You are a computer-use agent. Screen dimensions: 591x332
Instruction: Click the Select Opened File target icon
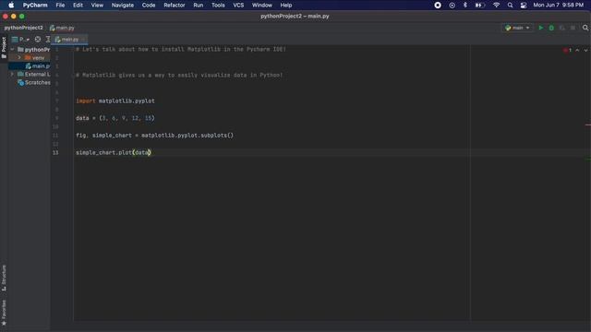point(38,39)
